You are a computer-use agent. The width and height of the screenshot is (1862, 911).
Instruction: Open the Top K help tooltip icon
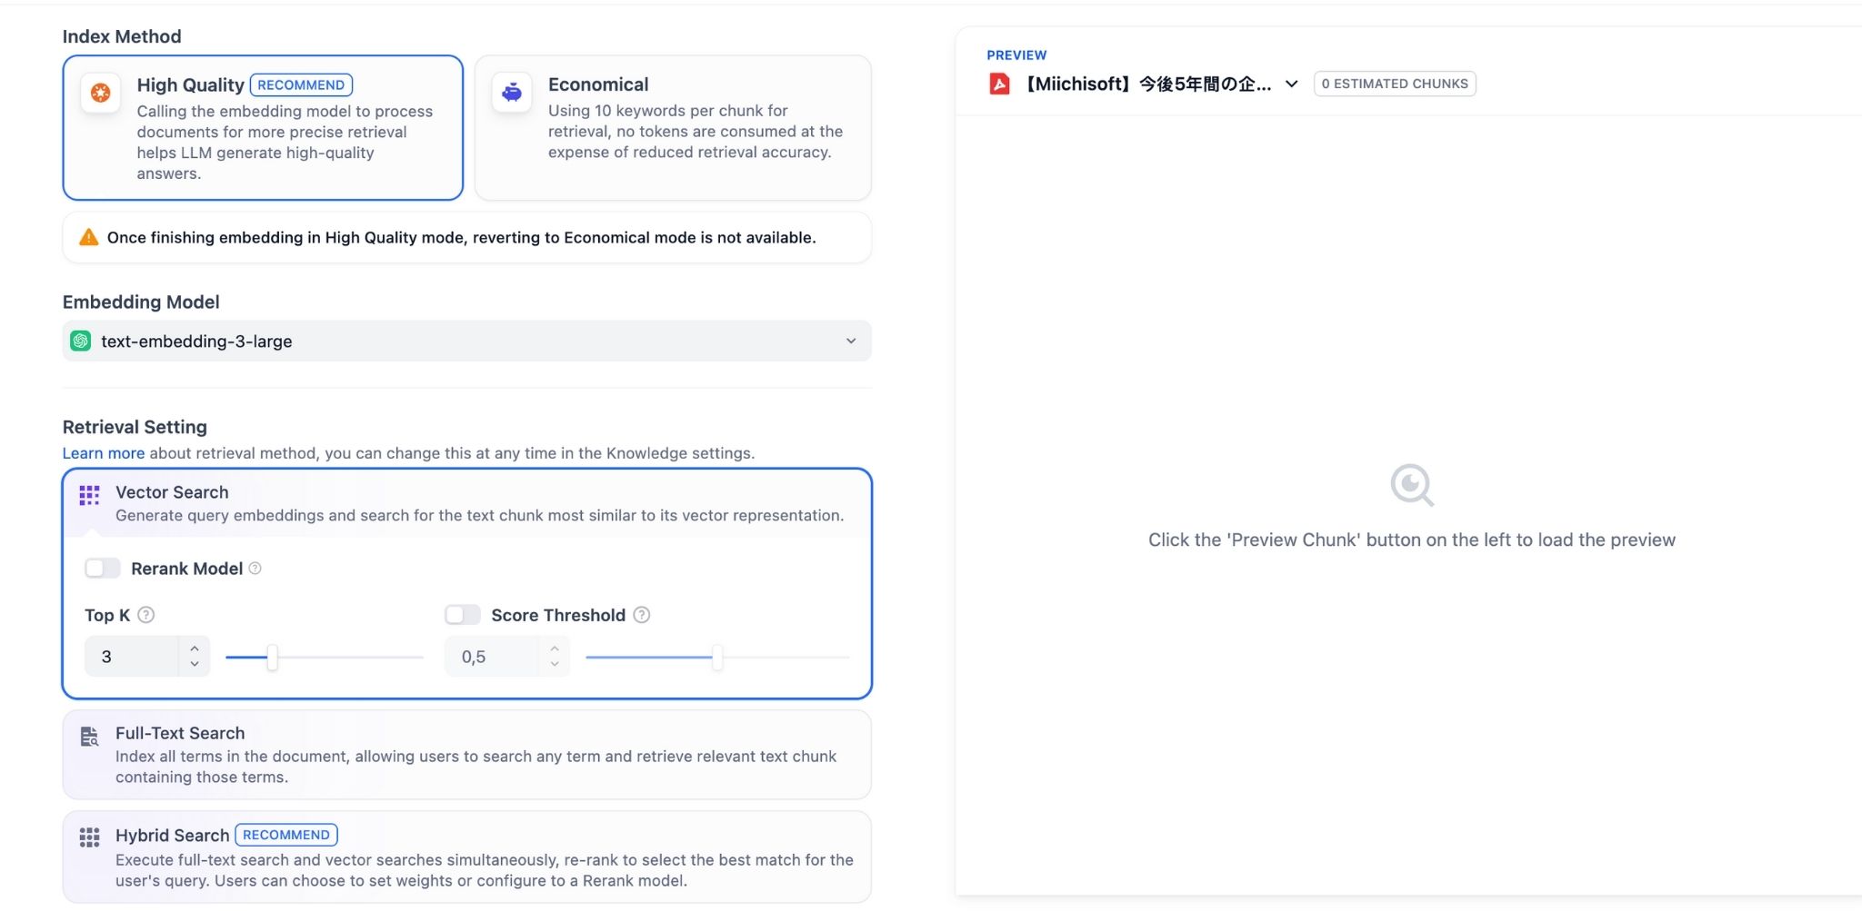[145, 615]
